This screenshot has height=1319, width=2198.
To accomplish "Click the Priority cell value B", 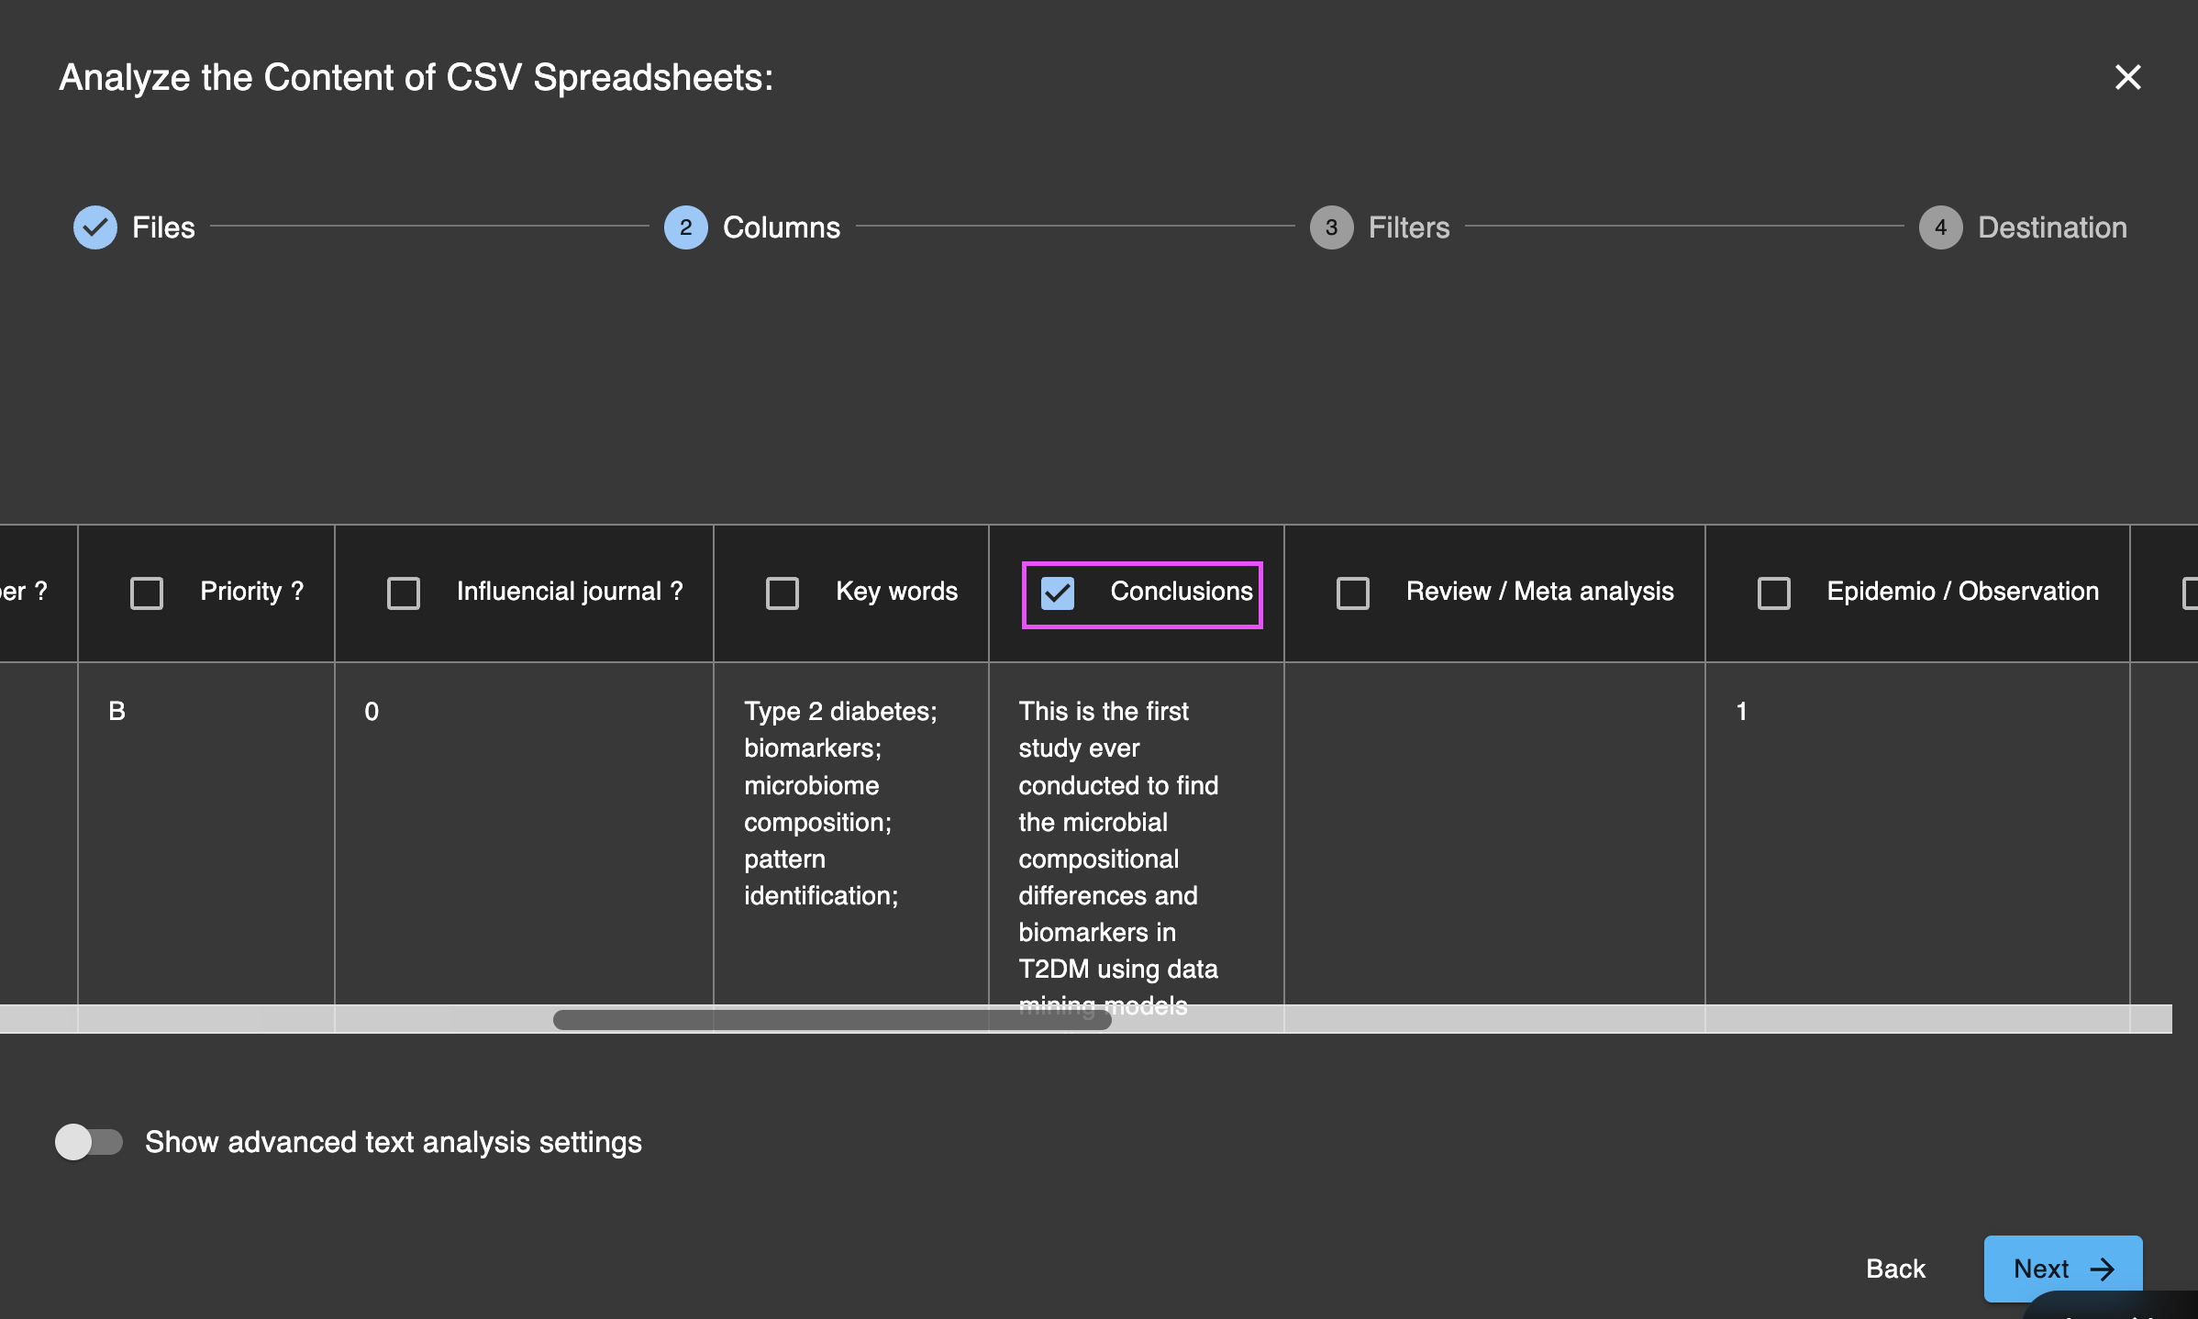I will 117,711.
